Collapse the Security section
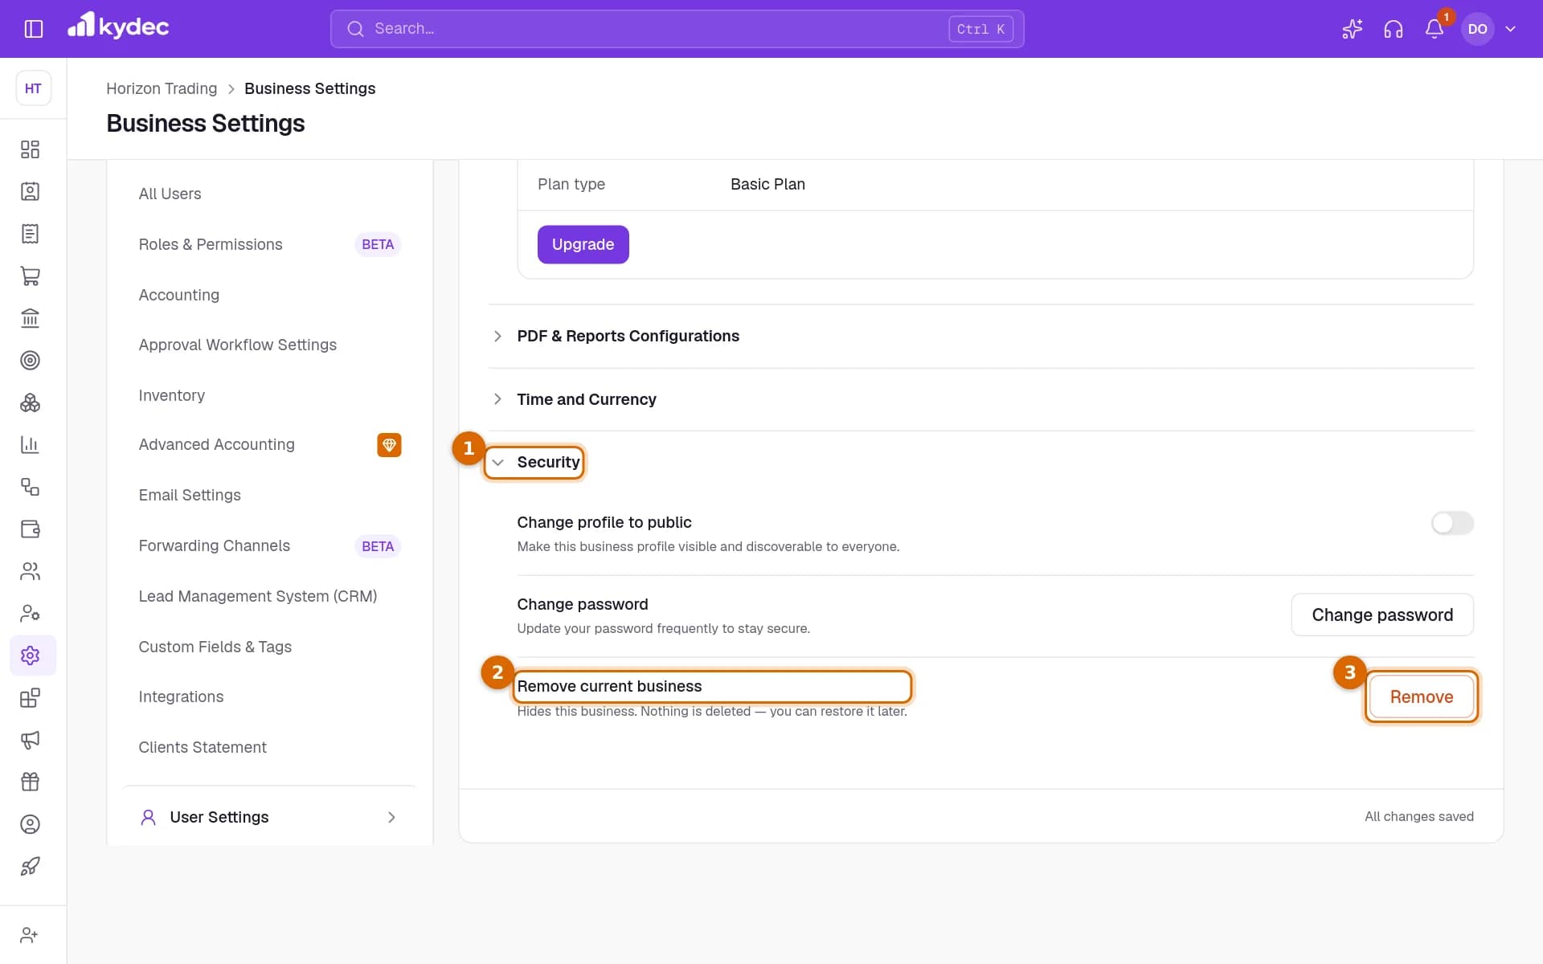This screenshot has height=964, width=1543. [534, 462]
